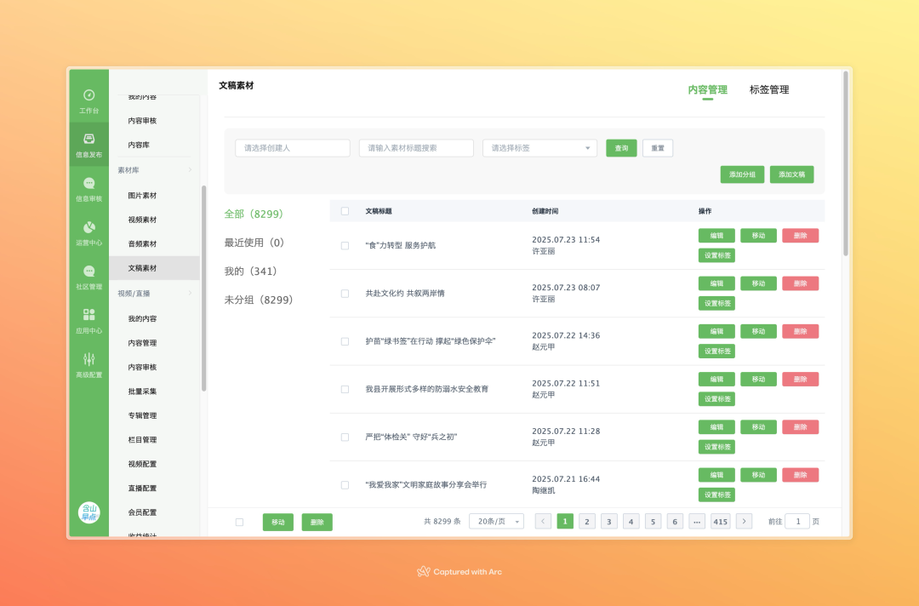Click the side menu scrollbar
The width and height of the screenshot is (919, 606).
click(204, 289)
